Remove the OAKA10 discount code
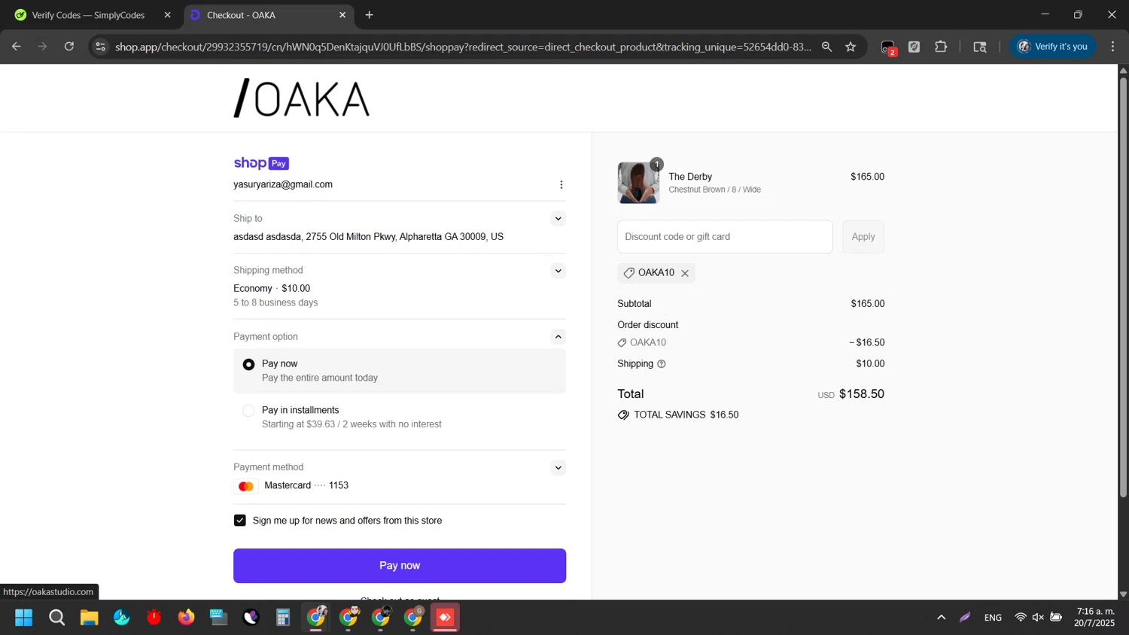 click(x=685, y=273)
